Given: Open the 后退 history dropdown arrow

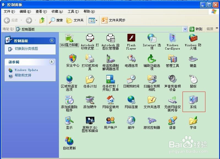Looking at the screenshot, I should [x=21, y=20].
